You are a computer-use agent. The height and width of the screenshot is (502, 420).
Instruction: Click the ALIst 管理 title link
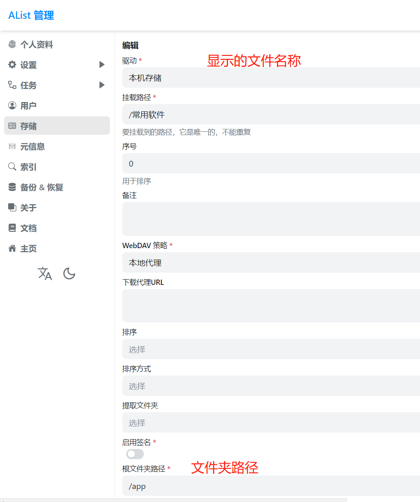[31, 15]
